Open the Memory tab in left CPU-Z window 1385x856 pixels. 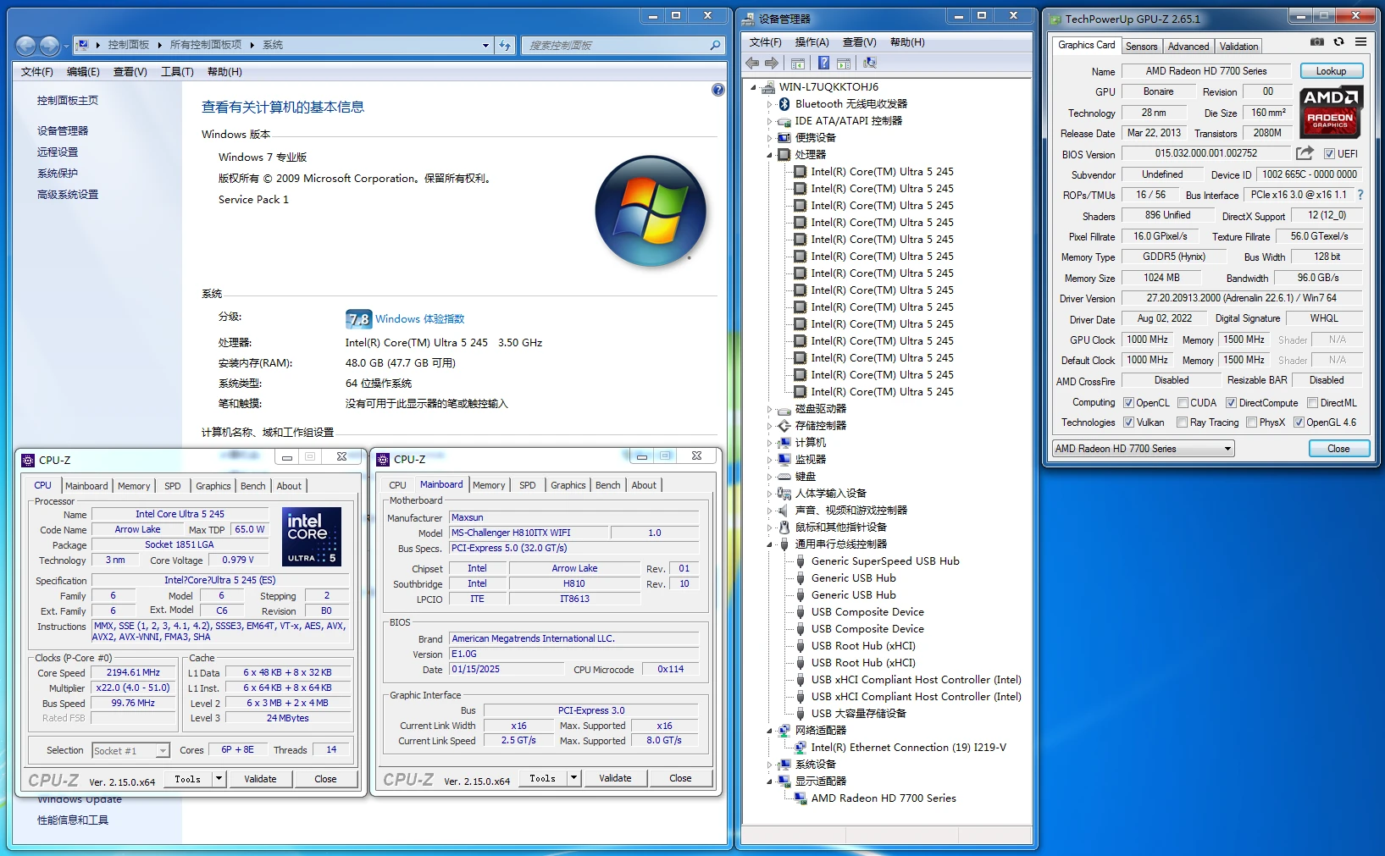tap(134, 486)
